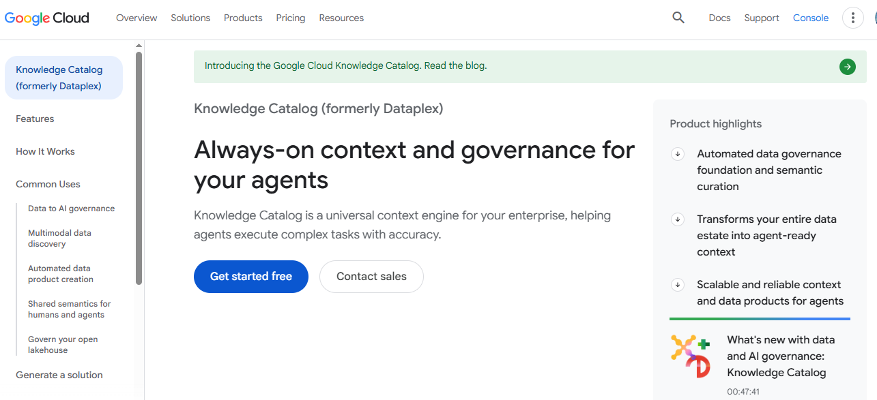Click the Product highlights heading
The height and width of the screenshot is (400, 877).
pyautogui.click(x=715, y=124)
